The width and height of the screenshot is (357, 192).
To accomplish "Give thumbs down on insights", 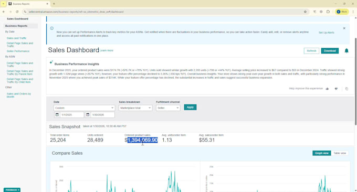I will (x=336, y=89).
